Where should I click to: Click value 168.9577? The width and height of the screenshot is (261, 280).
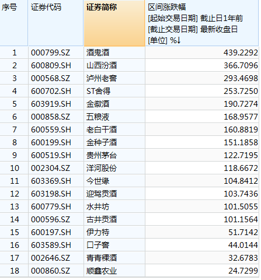[241, 117]
